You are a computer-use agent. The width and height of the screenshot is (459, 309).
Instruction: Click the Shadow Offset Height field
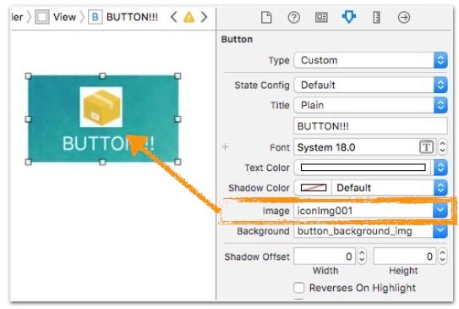(405, 257)
